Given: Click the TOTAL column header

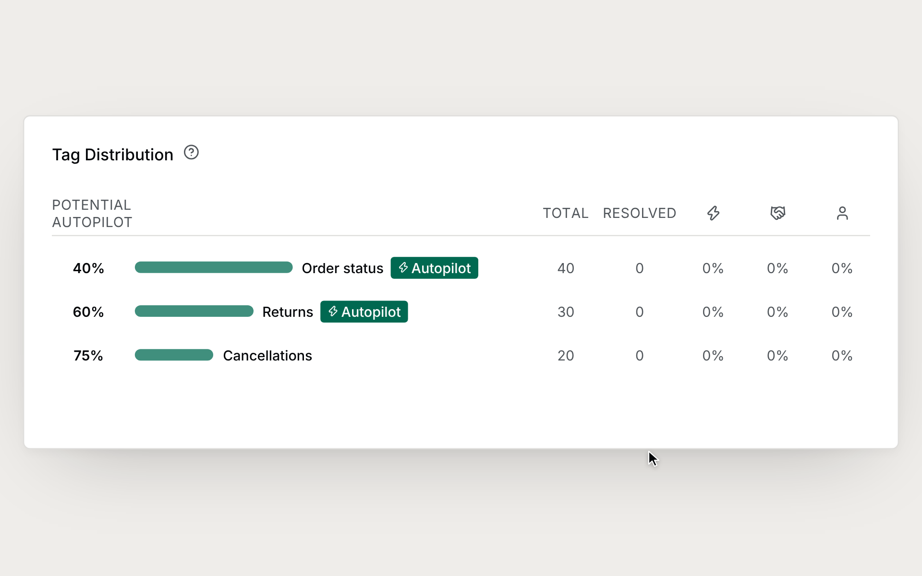Looking at the screenshot, I should click(x=566, y=213).
